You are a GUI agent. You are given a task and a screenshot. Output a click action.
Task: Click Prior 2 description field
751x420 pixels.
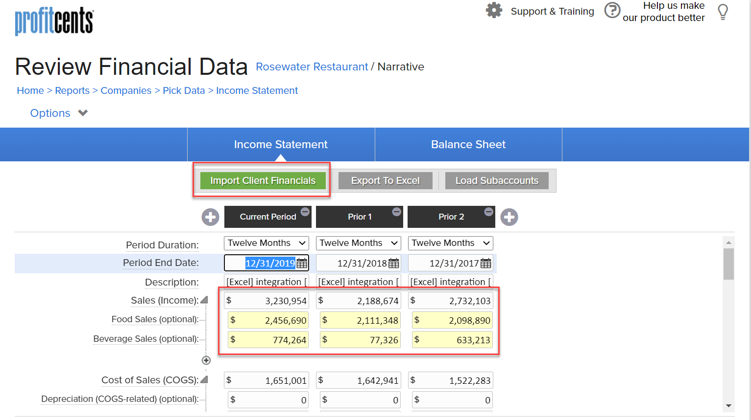pos(451,282)
